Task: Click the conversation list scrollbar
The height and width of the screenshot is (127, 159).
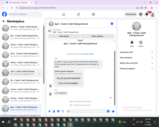Action: pos(44,55)
